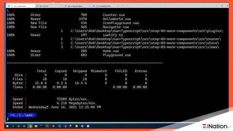Click the src\router\ directory path line

tap(146, 39)
